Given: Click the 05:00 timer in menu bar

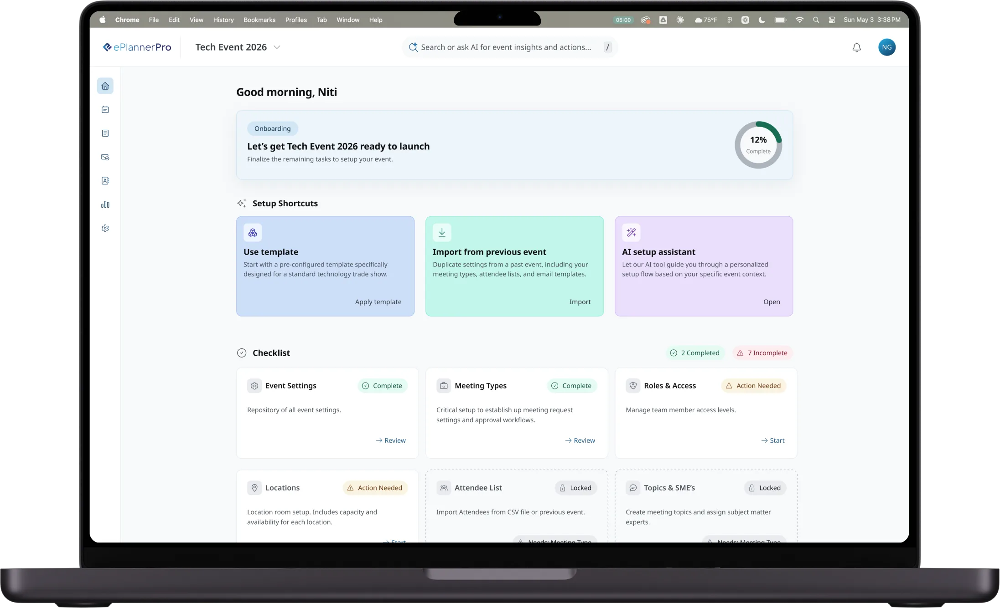Looking at the screenshot, I should click(x=623, y=20).
